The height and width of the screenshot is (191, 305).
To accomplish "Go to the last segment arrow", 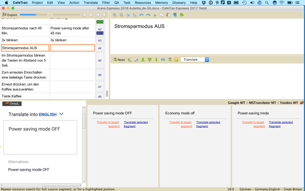I will [104, 15].
